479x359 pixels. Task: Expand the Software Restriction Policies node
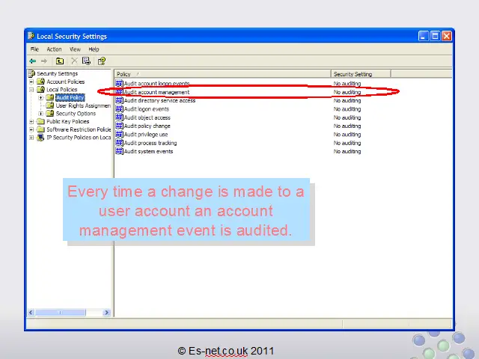pyautogui.click(x=31, y=129)
